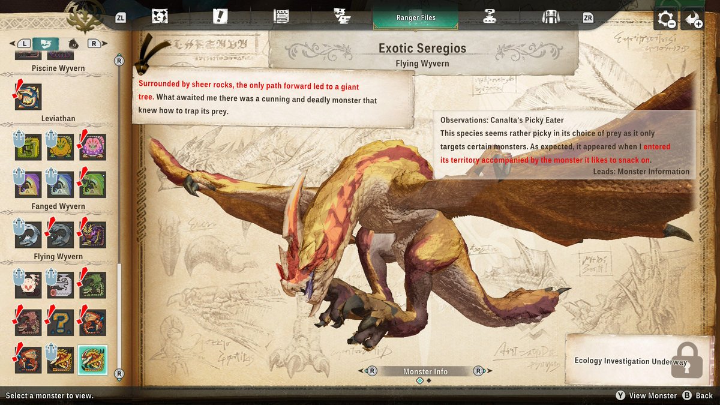Click the upper R scroll button of the list

pyautogui.click(x=119, y=60)
